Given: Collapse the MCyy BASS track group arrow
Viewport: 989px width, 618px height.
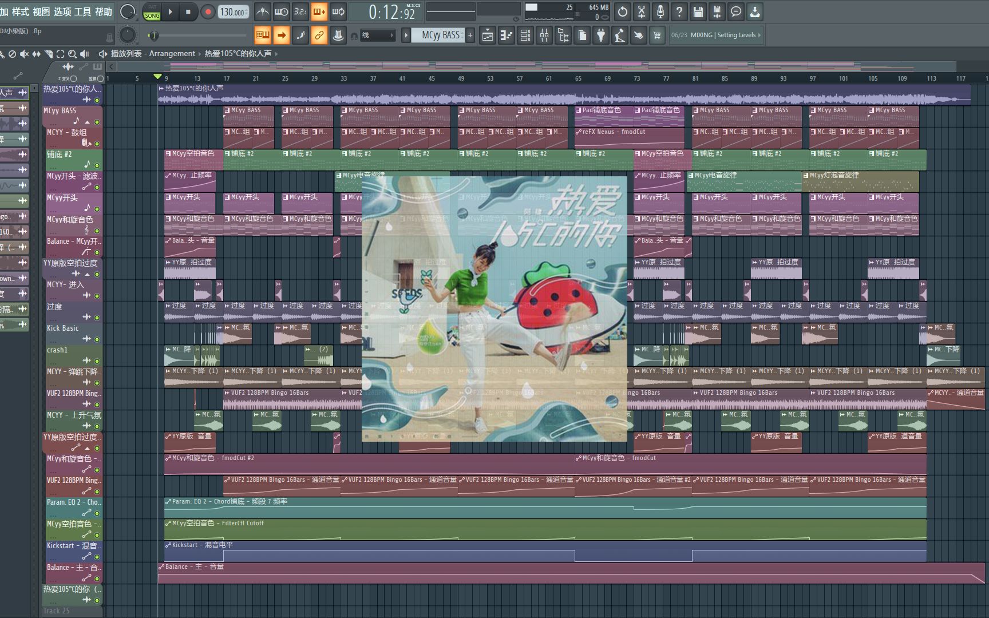Looking at the screenshot, I should click(x=87, y=122).
